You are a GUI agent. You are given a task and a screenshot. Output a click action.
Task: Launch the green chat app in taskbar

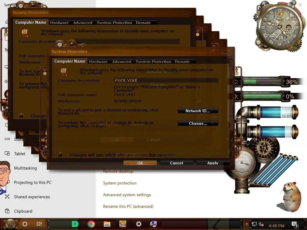coord(75,224)
